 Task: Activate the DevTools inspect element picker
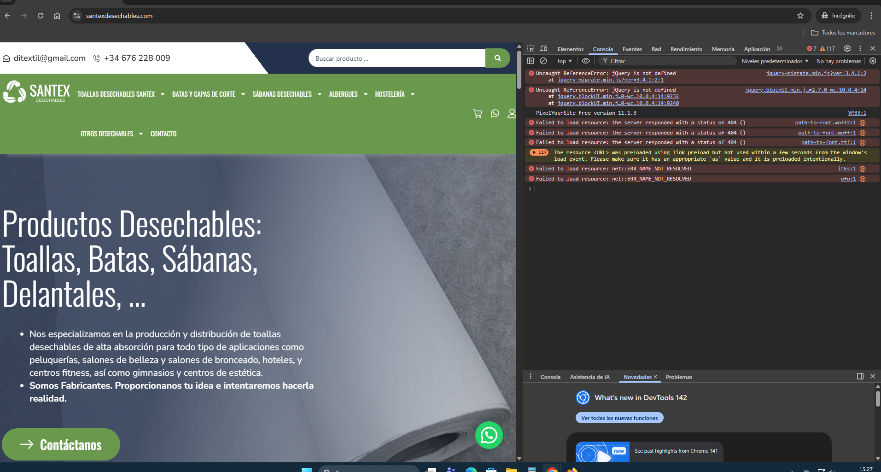pyautogui.click(x=531, y=49)
